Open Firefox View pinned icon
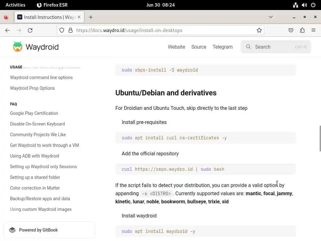Viewport: 321px width, 241px height. point(6,17)
